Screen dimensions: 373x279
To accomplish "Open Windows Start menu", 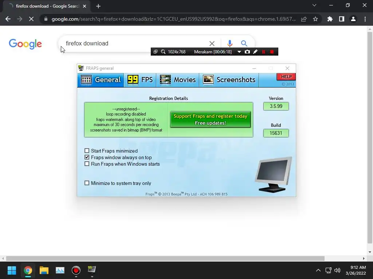I will coord(12,270).
